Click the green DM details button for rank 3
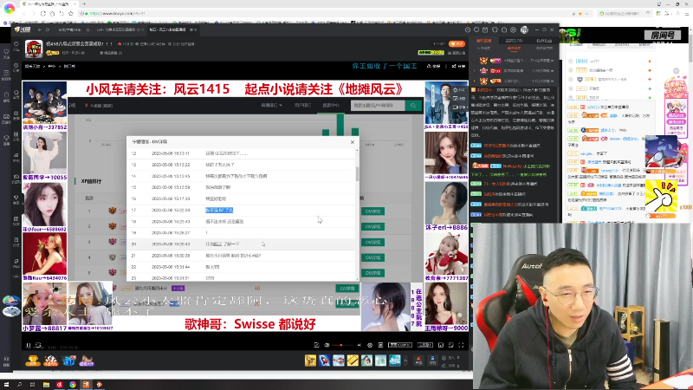693x390 pixels. (373, 243)
